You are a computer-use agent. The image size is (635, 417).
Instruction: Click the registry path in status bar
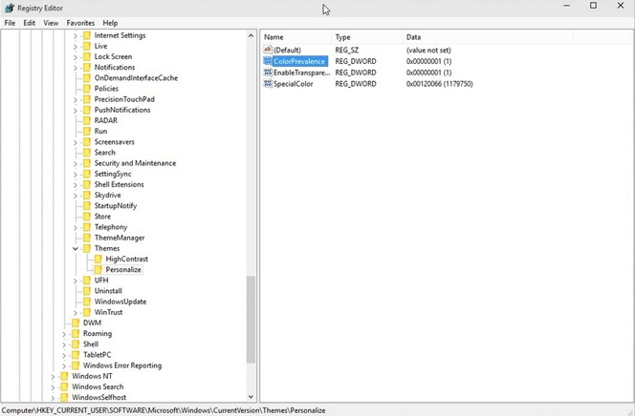pos(164,410)
